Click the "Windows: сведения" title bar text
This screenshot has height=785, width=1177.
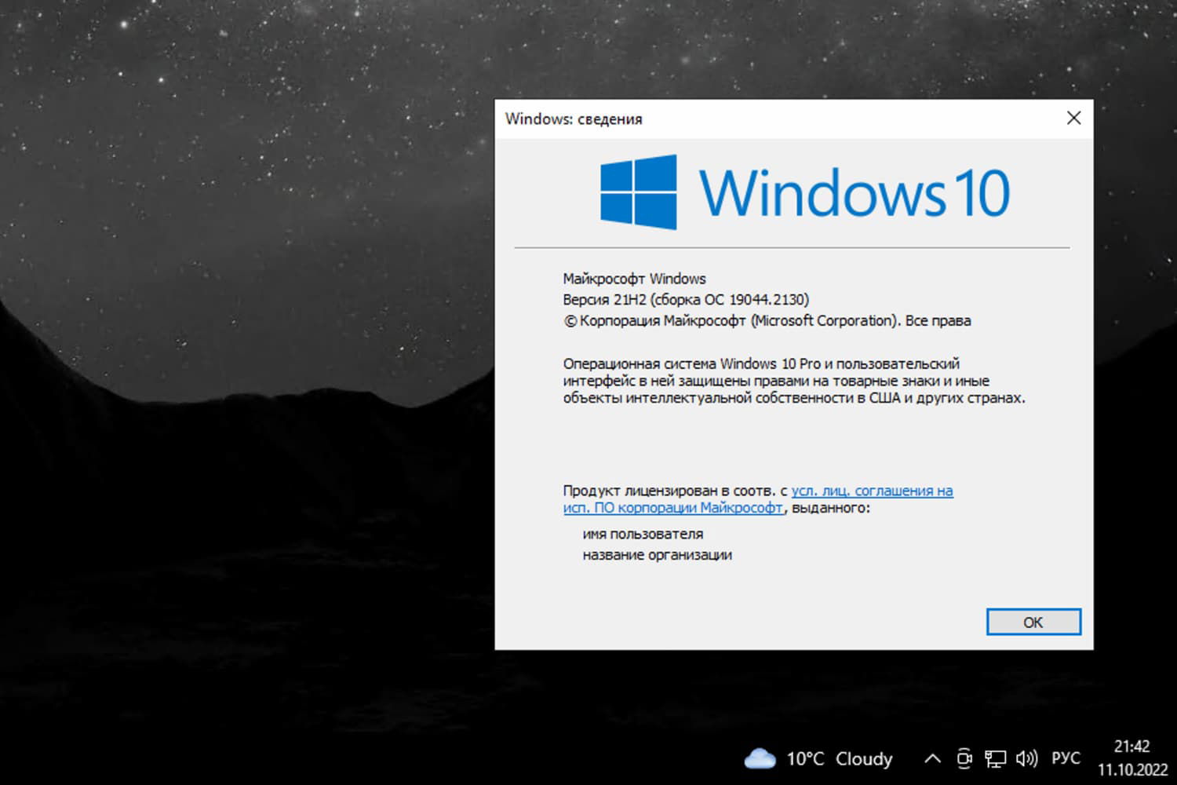574,119
